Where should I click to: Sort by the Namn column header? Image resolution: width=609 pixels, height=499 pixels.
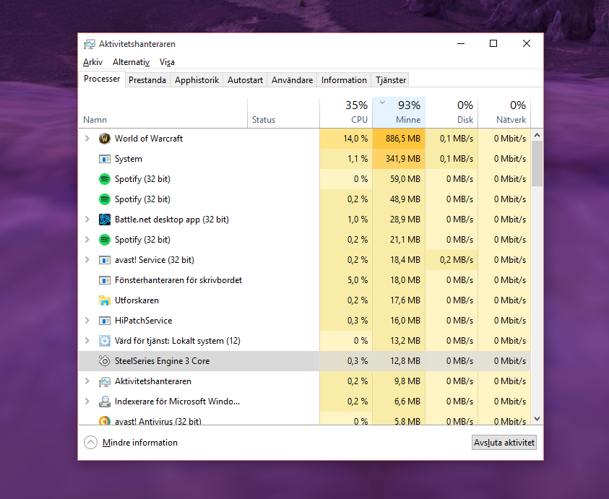(x=163, y=113)
